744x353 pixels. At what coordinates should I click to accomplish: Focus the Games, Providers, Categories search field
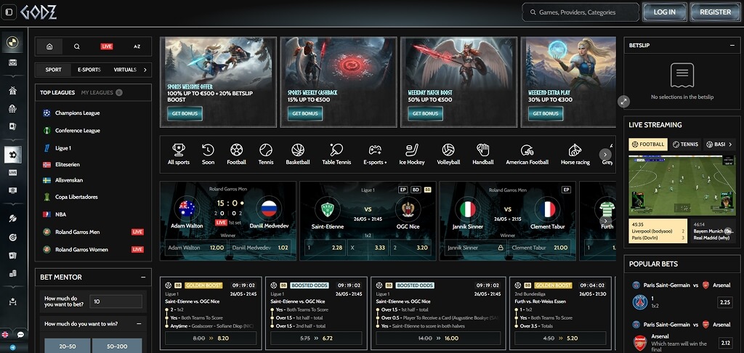(x=581, y=12)
